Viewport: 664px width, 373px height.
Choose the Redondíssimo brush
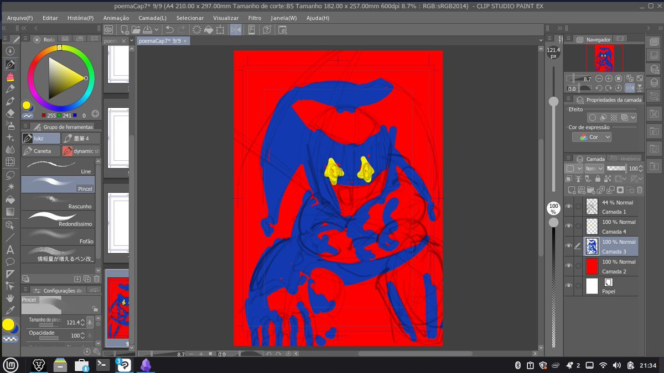pyautogui.click(x=58, y=219)
